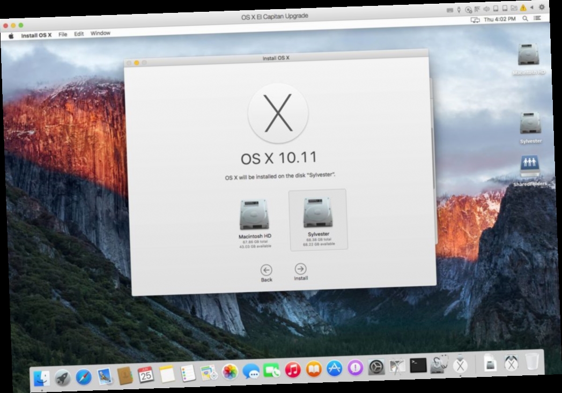The height and width of the screenshot is (393, 562).
Task: Open iBooks from the Dock
Action: pyautogui.click(x=314, y=369)
